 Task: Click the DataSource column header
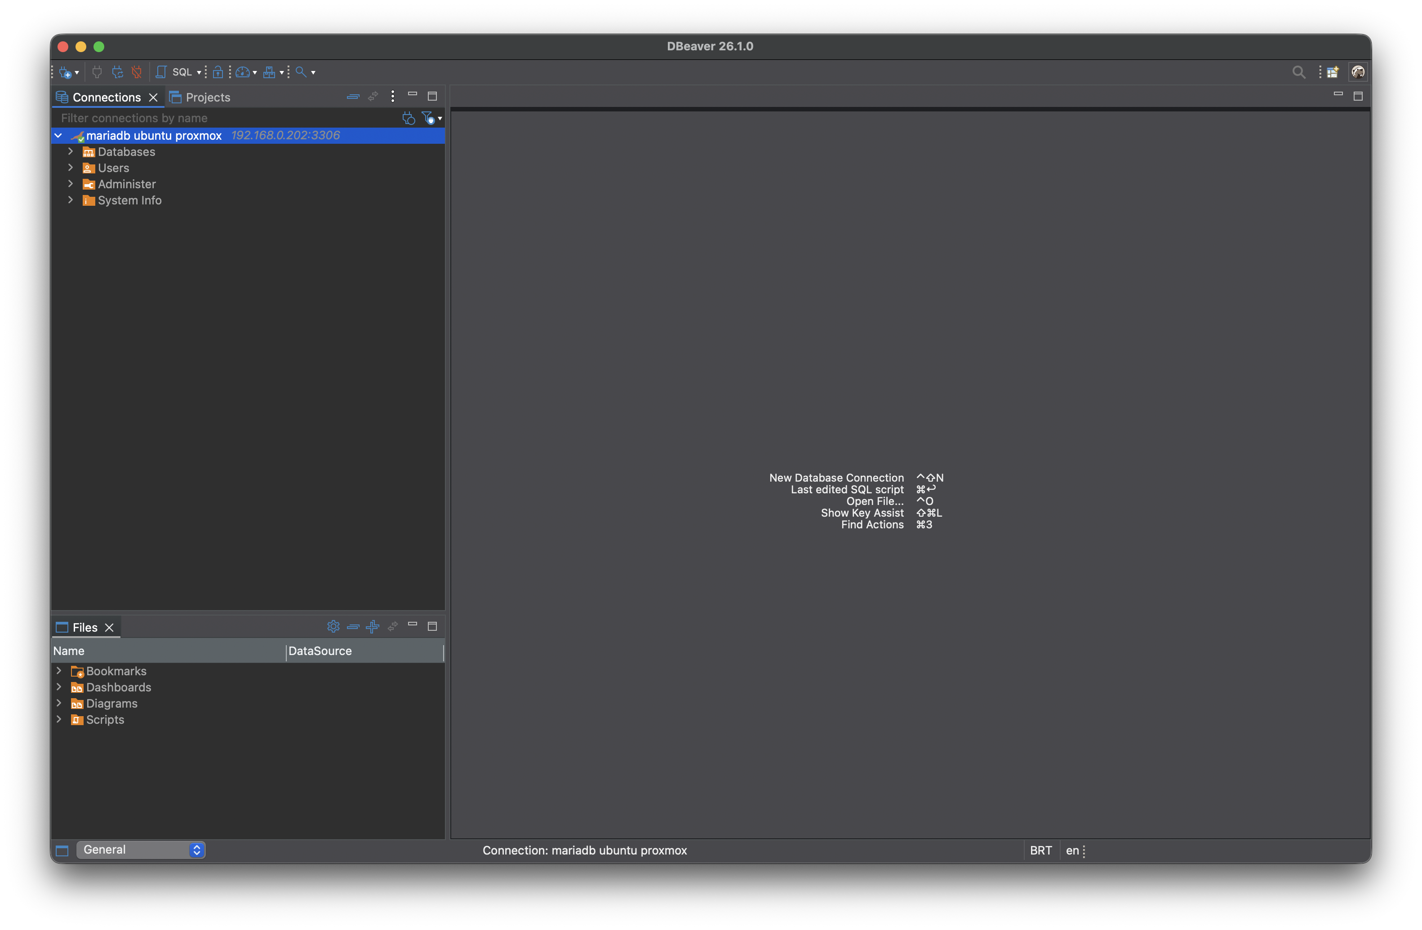(365, 651)
